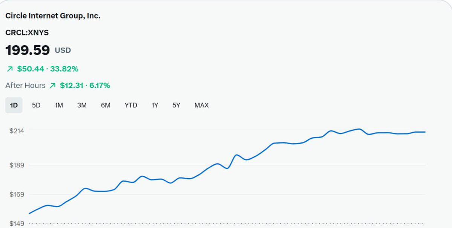The image size is (452, 228).
Task: Click the 199.59 price value
Action: tap(27, 50)
